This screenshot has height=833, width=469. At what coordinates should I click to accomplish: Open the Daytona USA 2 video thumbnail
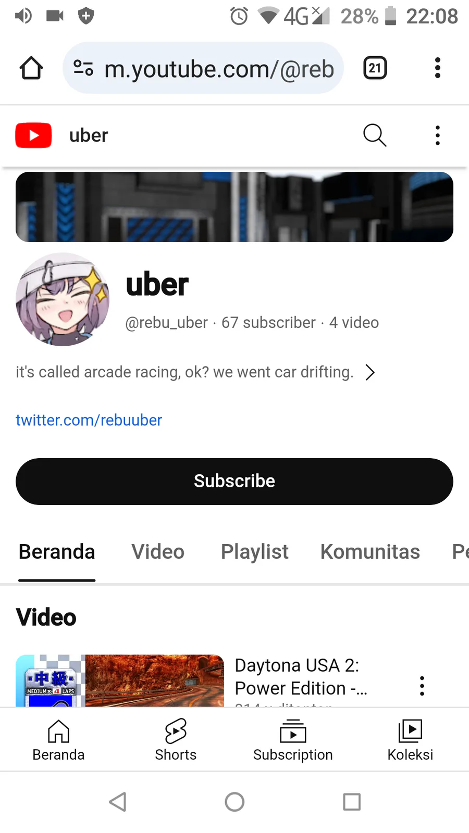click(120, 680)
